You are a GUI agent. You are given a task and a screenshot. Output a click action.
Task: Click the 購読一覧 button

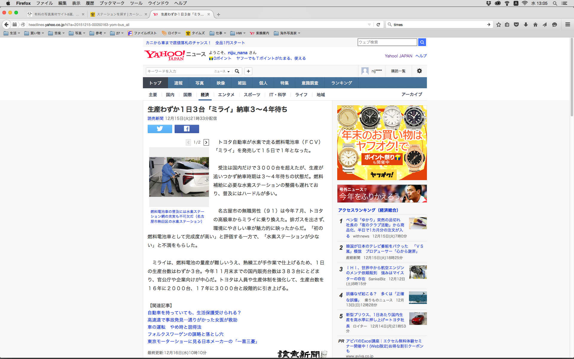pyautogui.click(x=398, y=71)
